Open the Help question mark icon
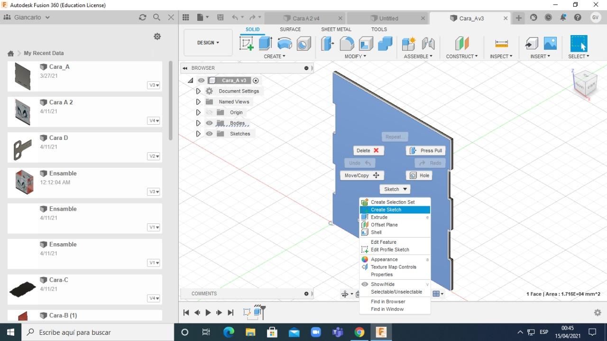This screenshot has height=341, width=607. tap(578, 18)
